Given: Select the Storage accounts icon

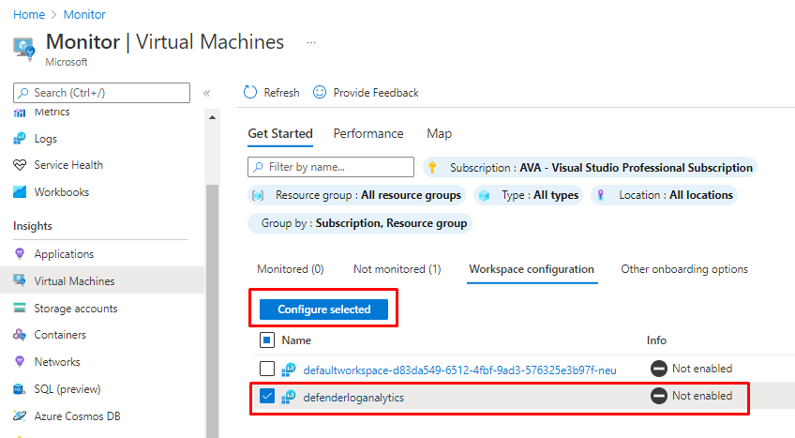Looking at the screenshot, I should point(20,309).
